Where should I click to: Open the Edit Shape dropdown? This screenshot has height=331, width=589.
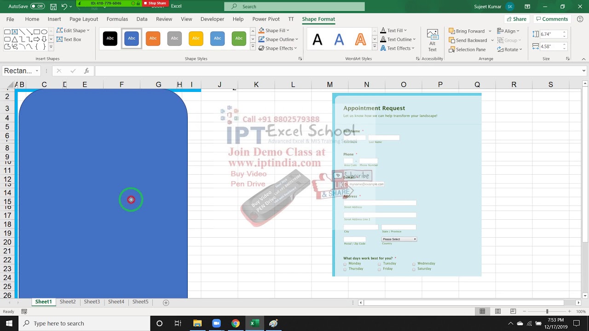(x=73, y=30)
